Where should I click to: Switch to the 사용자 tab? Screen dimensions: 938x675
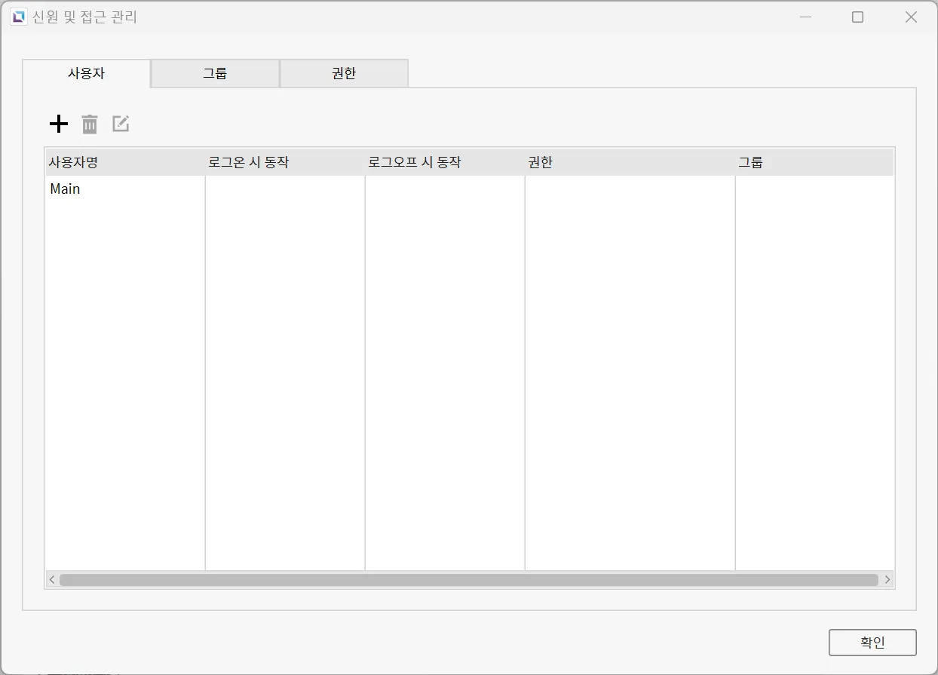(x=86, y=73)
